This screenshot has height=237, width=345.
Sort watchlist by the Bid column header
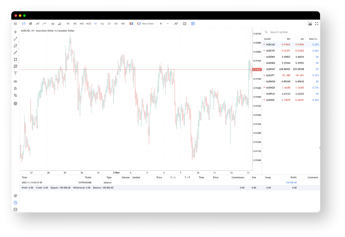pos(288,39)
